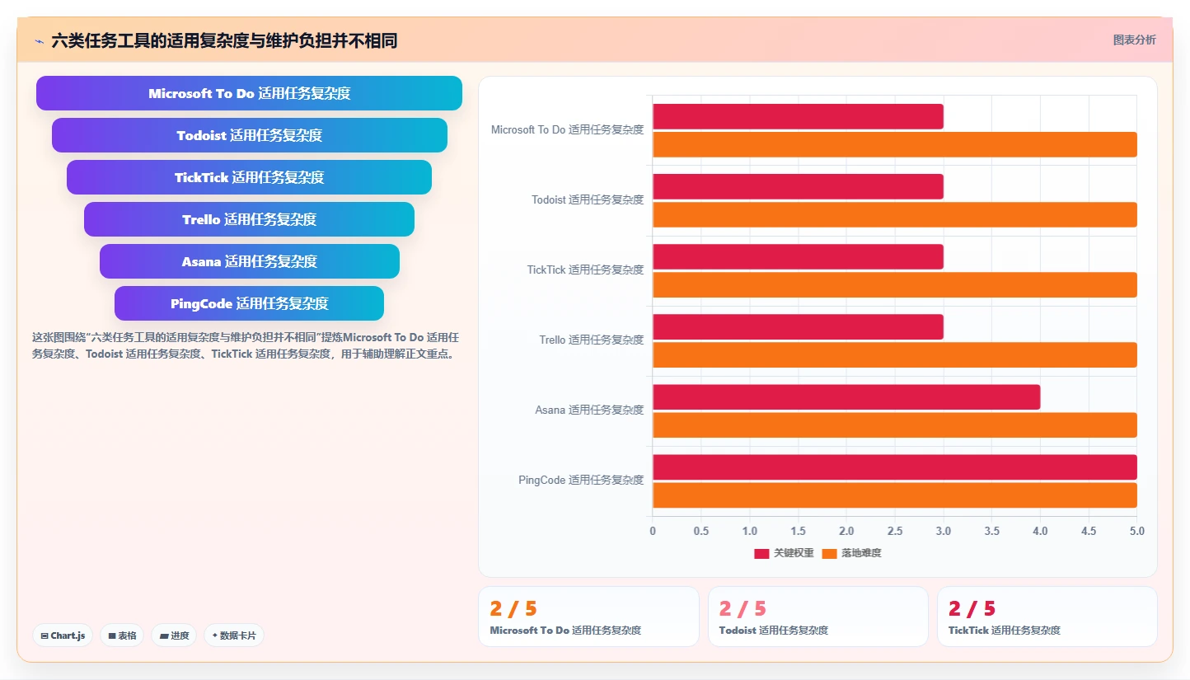
Task: Click the PingCode chart axis label
Action: click(581, 480)
